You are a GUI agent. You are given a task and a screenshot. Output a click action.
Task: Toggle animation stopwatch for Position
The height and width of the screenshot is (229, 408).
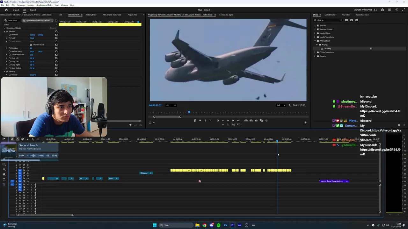click(x=10, y=35)
